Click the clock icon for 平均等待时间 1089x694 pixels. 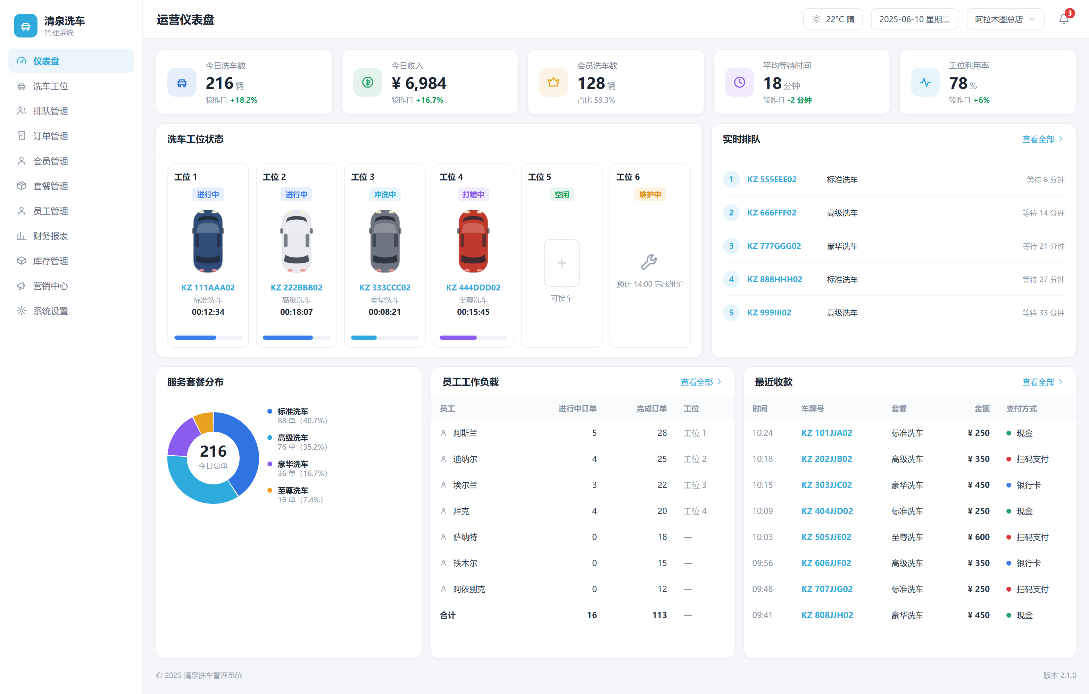pos(739,82)
